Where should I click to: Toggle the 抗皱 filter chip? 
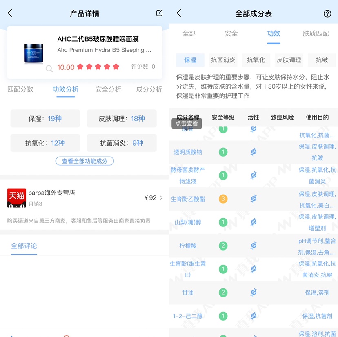(x=322, y=60)
